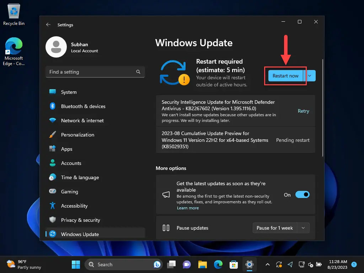The height and width of the screenshot is (273, 364).
Task: Click the Subhan account name
Action: (79, 44)
